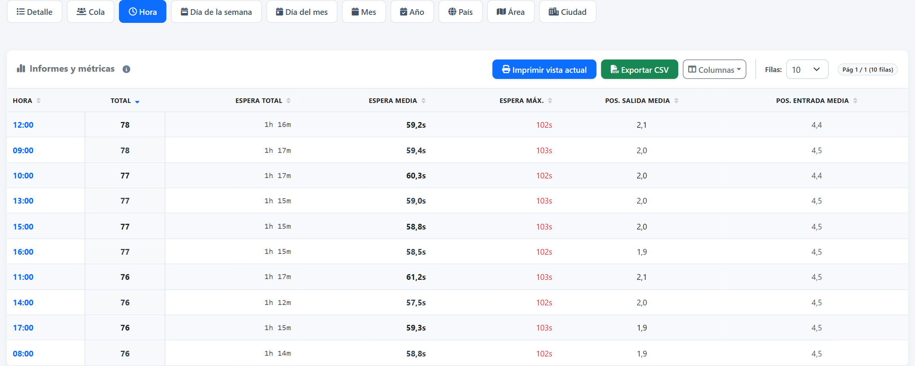Image resolution: width=915 pixels, height=366 pixels.
Task: Sort by POS. SALIDA MEDIA sort icon
Action: click(x=676, y=101)
